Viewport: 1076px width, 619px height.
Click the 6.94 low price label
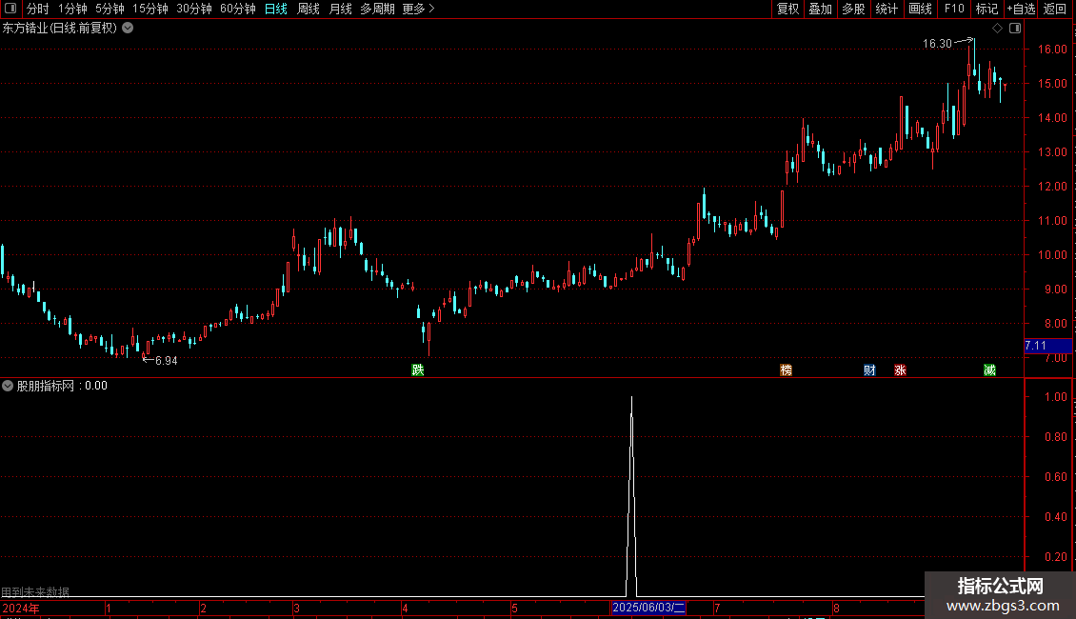point(166,361)
